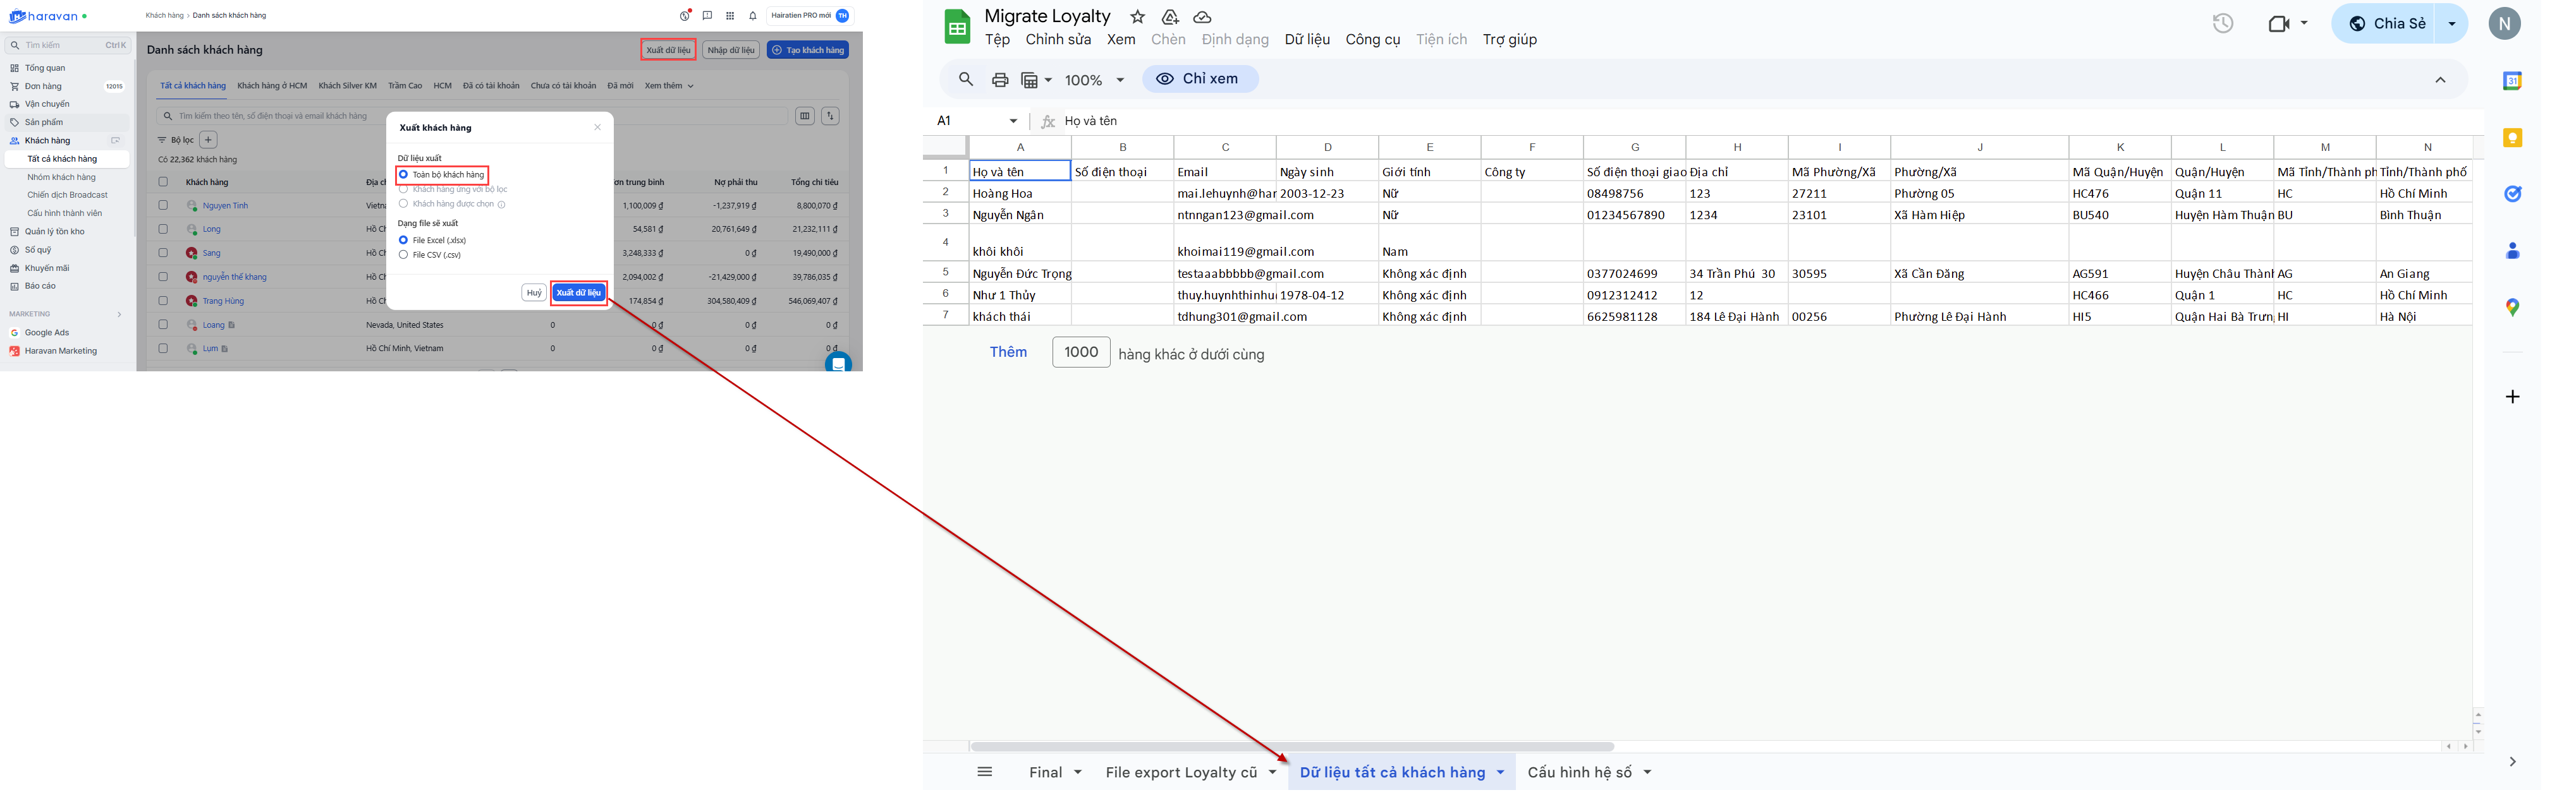The image size is (2576, 802).
Task: Click the print icon in toolbar
Action: (999, 80)
